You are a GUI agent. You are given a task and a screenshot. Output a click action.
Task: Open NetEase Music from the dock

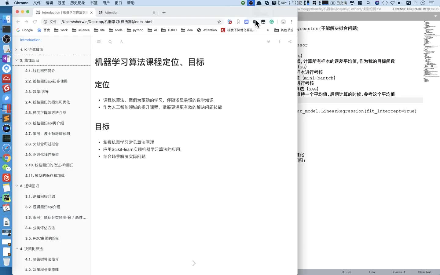6,178
